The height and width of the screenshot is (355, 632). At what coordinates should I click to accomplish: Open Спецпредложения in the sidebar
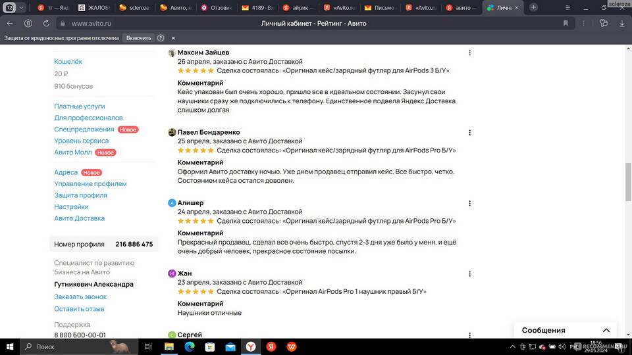point(84,130)
